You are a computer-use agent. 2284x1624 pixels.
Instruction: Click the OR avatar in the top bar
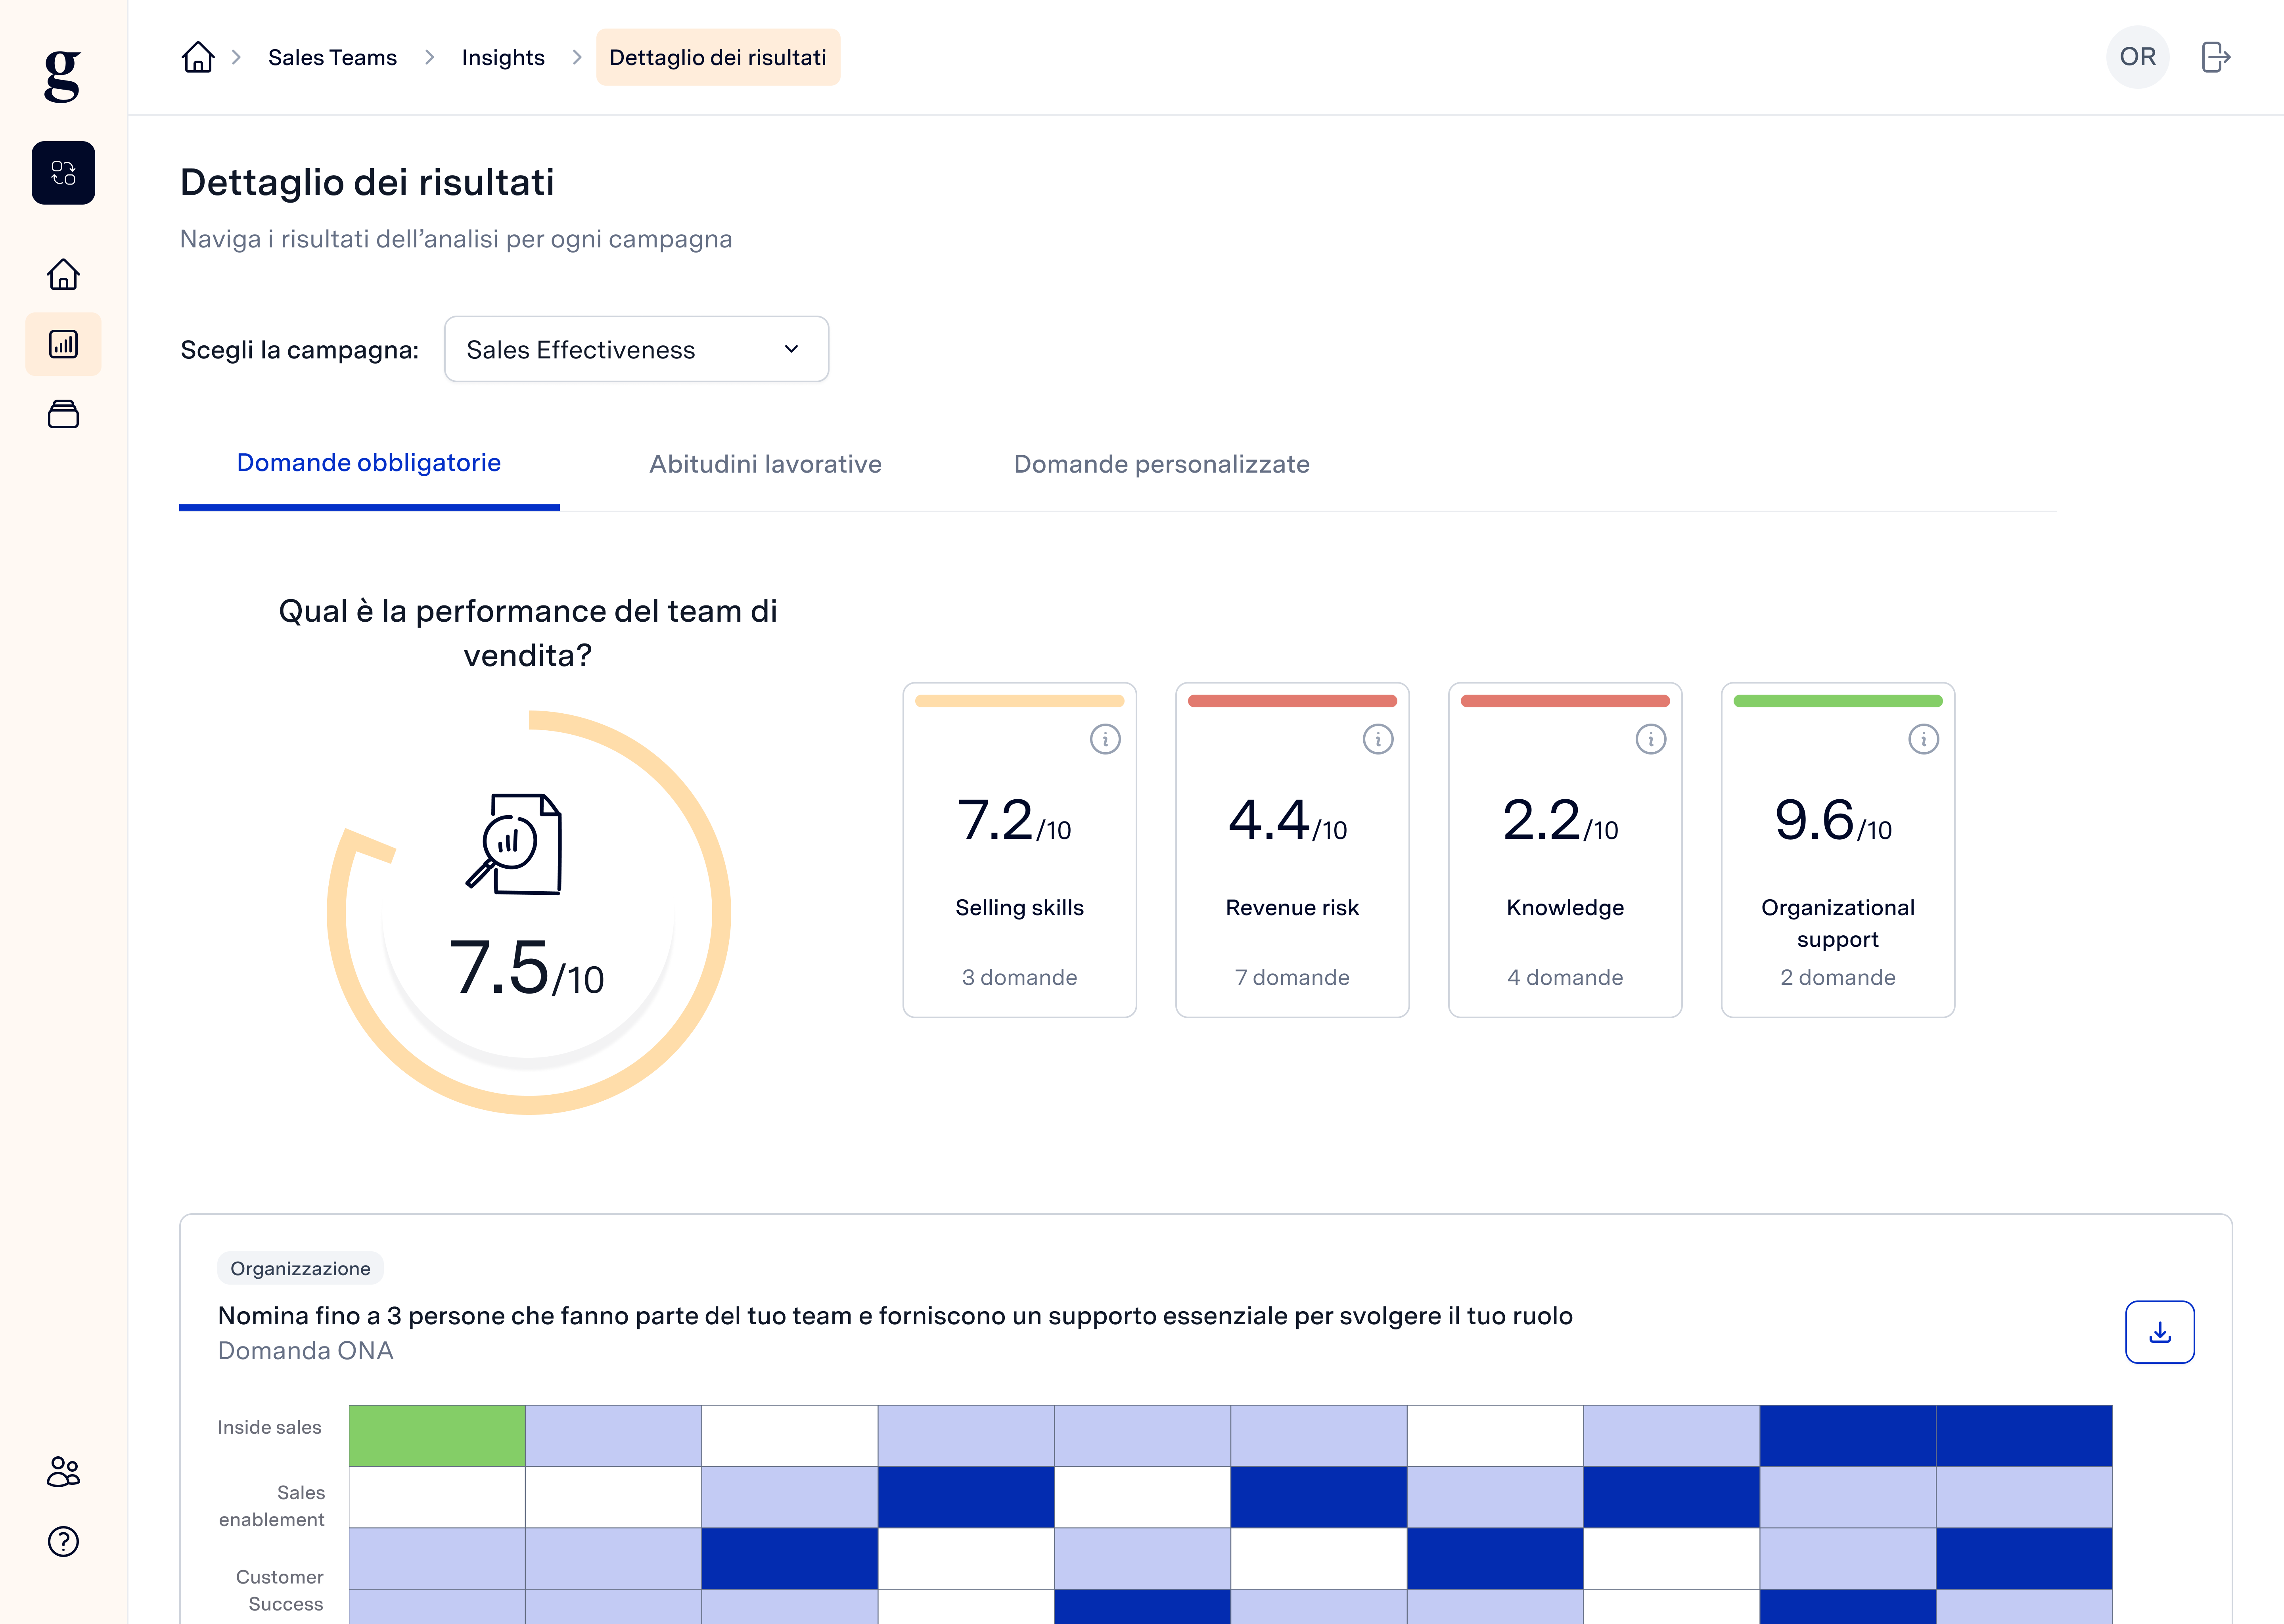pos(2137,57)
